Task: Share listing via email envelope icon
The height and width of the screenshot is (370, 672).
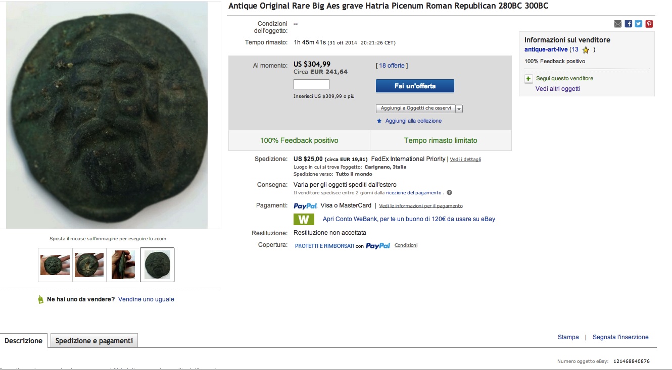Action: pos(617,24)
